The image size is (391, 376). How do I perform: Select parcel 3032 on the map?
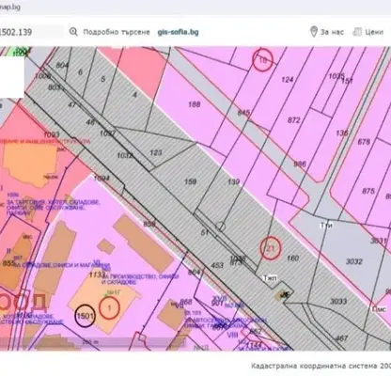tap(354, 261)
